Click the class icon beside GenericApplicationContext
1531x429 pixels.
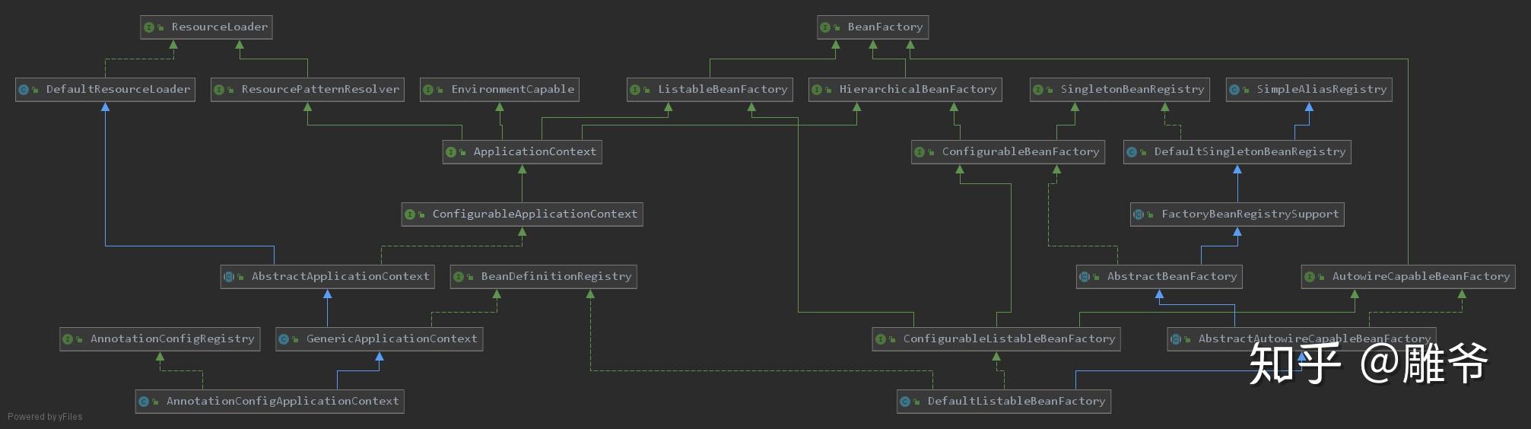pos(284,339)
